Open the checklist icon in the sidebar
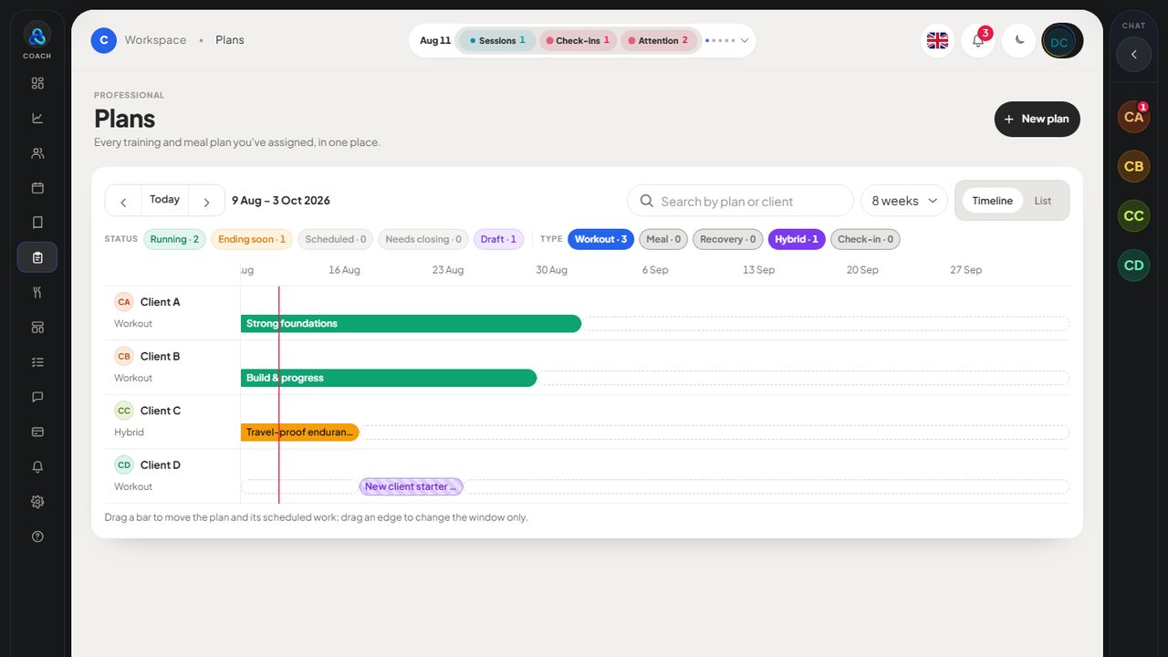 coord(37,362)
